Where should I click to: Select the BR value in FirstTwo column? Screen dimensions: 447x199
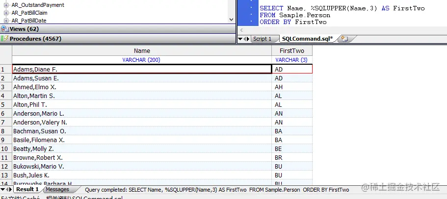pyautogui.click(x=292, y=158)
